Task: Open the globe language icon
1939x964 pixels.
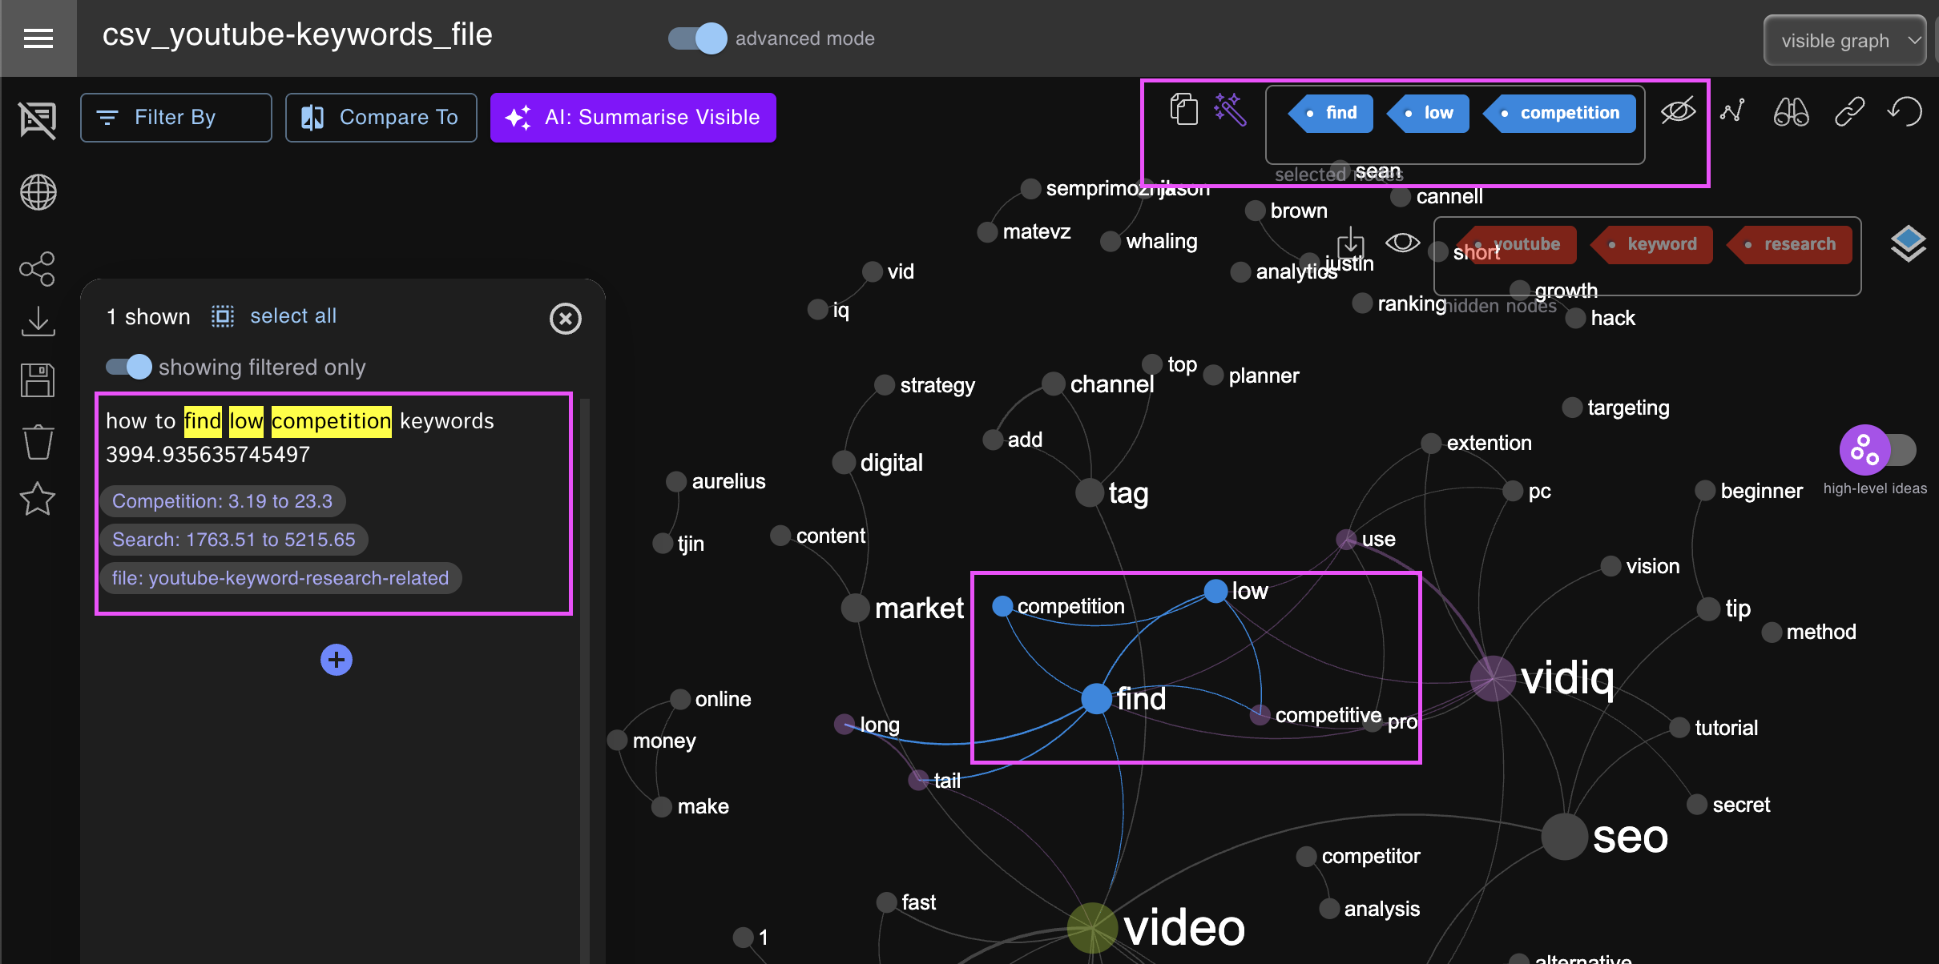Action: point(38,192)
